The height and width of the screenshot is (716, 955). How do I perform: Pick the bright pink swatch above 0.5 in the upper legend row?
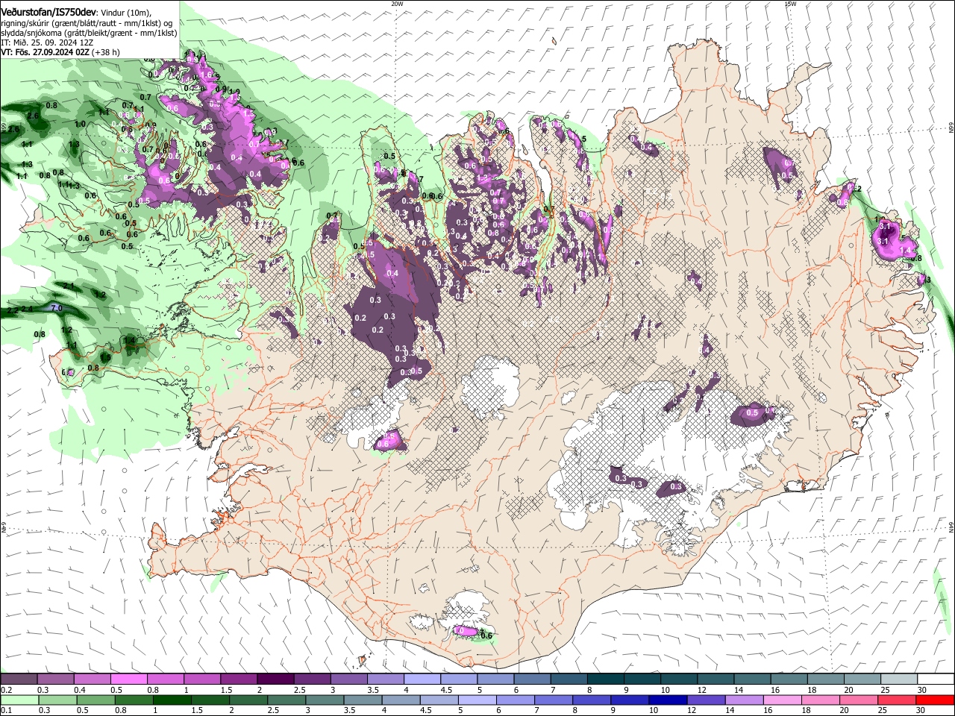pos(128,679)
